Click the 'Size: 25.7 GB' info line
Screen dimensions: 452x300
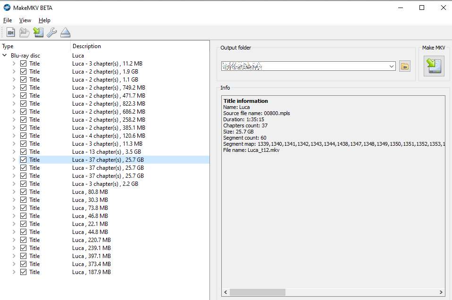click(x=238, y=132)
